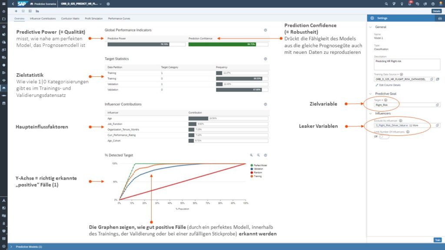This screenshot has height=250, width=445.
Task: Click the save icon in the toolbar
Action: click(23, 11)
